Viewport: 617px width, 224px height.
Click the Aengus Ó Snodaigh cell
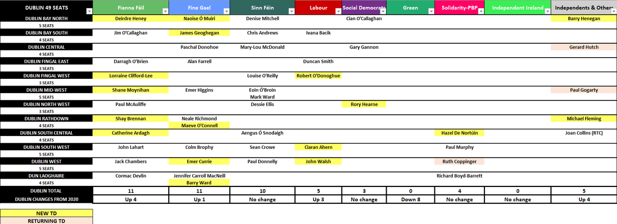click(x=263, y=133)
